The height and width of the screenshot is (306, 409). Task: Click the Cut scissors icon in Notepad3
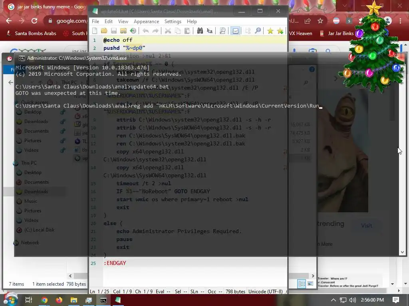pyautogui.click(x=168, y=31)
